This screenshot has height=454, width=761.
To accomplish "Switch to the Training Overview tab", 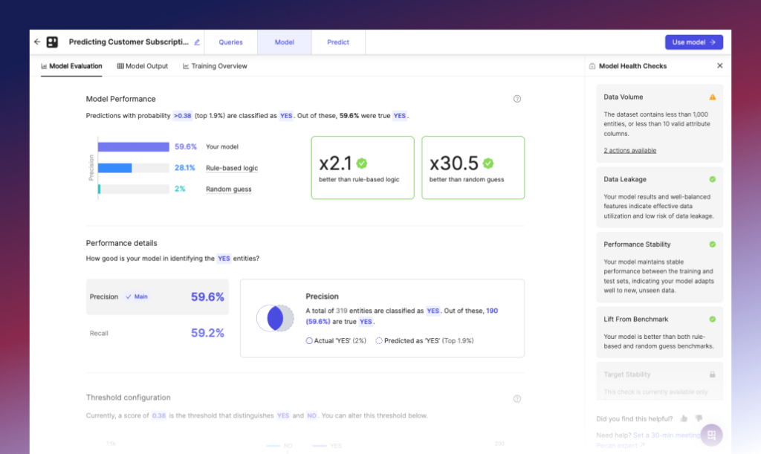I will pos(214,66).
